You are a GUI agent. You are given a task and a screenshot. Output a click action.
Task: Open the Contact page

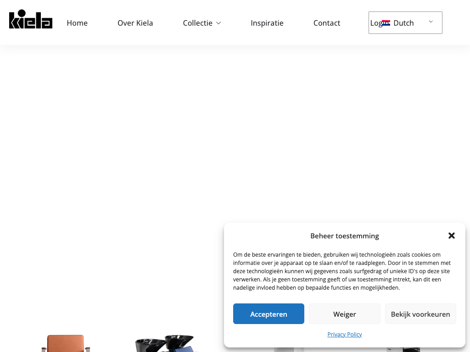327,23
